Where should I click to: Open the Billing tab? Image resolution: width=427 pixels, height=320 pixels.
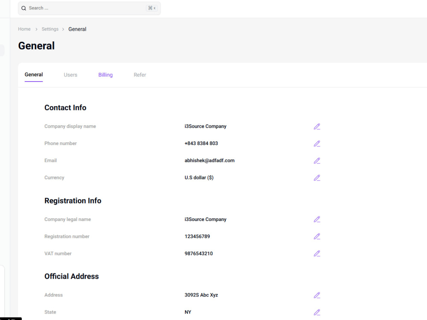(105, 75)
